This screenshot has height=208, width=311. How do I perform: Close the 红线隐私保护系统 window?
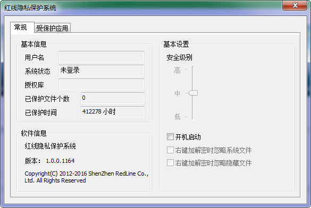295,5
